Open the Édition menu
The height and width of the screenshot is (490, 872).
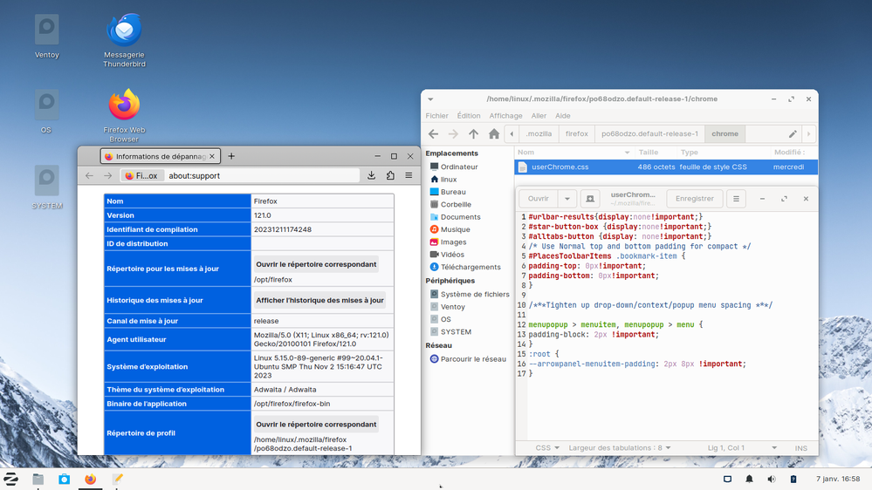click(x=469, y=116)
